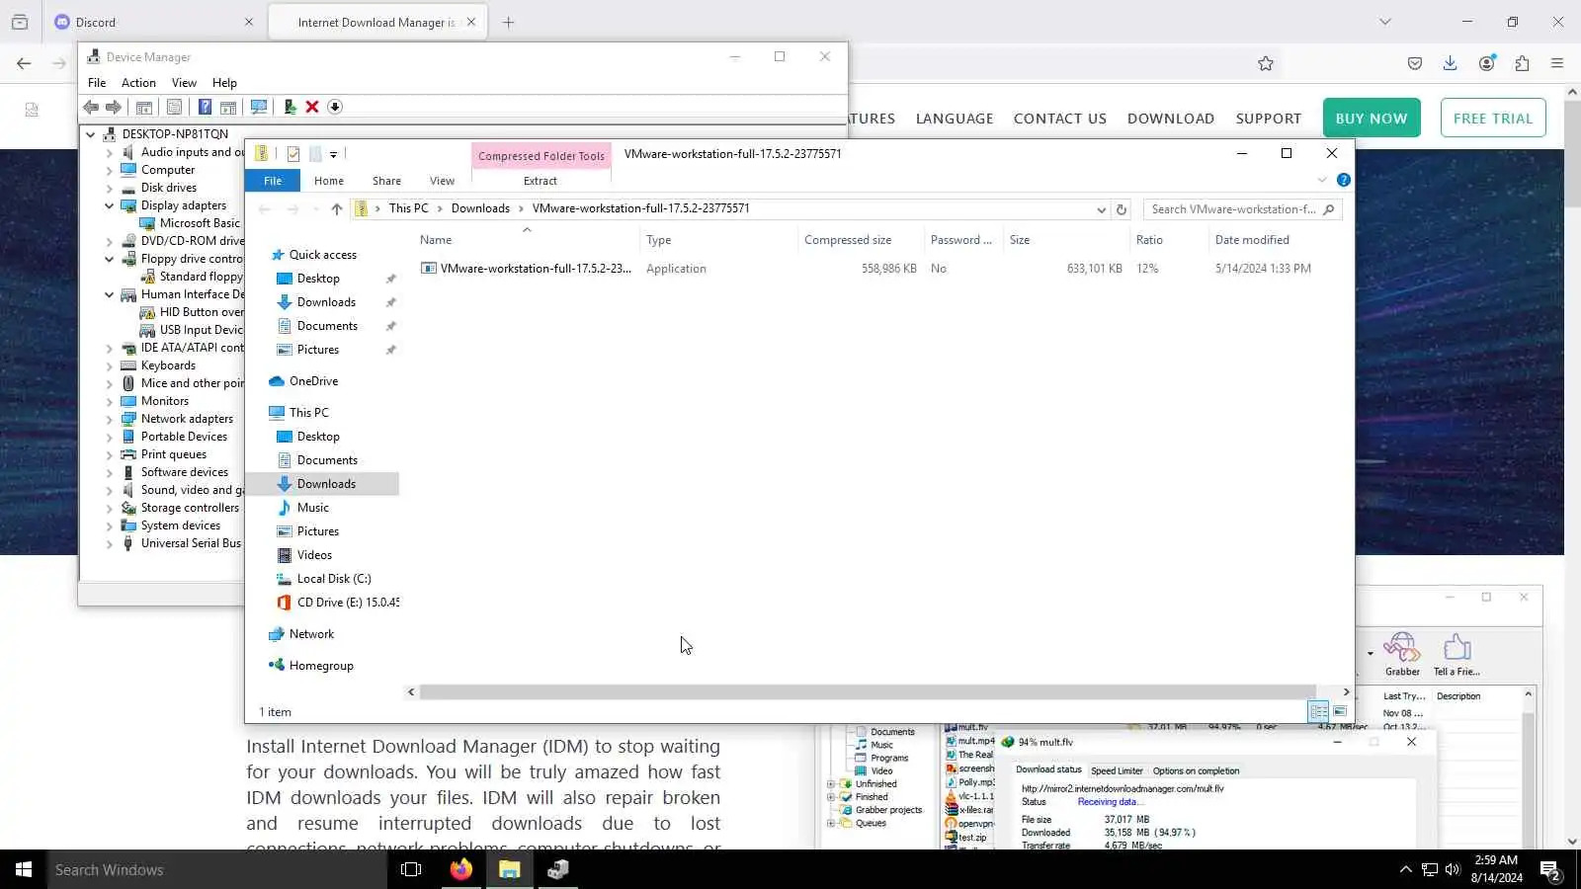Expand the Audio inputs and outputs node
This screenshot has height=889, width=1581.
click(x=109, y=153)
